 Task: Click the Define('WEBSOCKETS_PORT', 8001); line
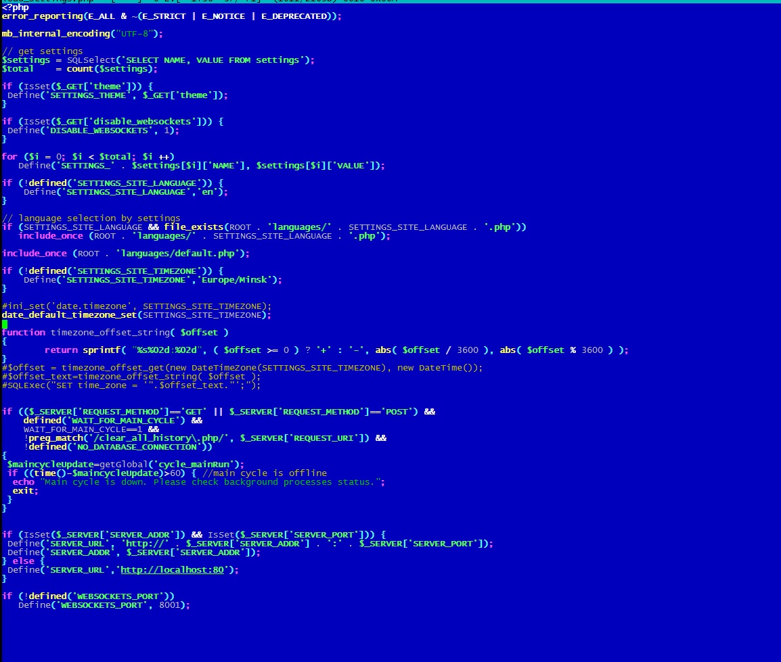(104, 606)
